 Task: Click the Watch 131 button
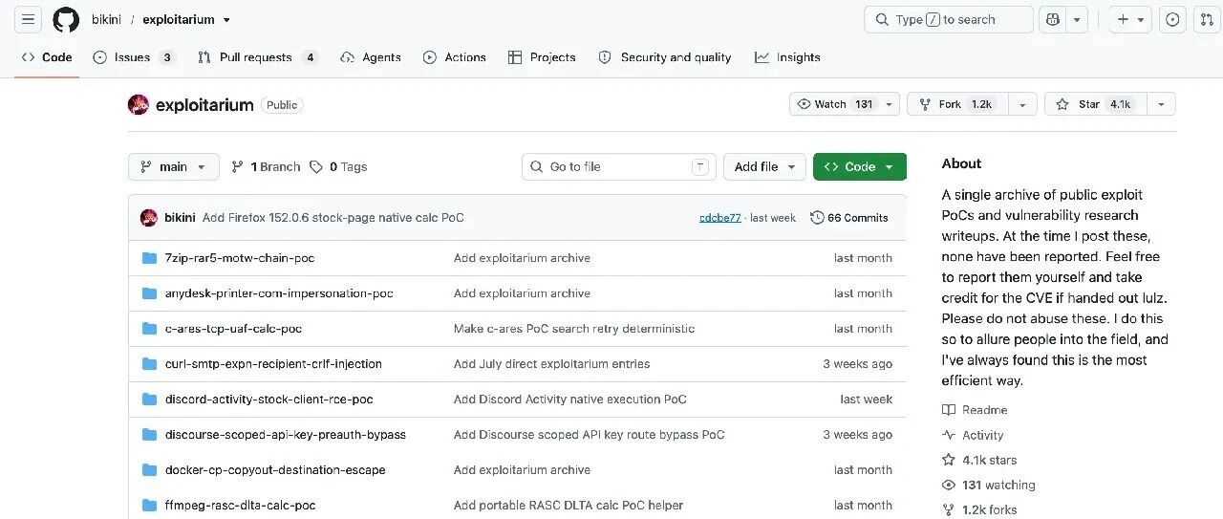click(835, 104)
